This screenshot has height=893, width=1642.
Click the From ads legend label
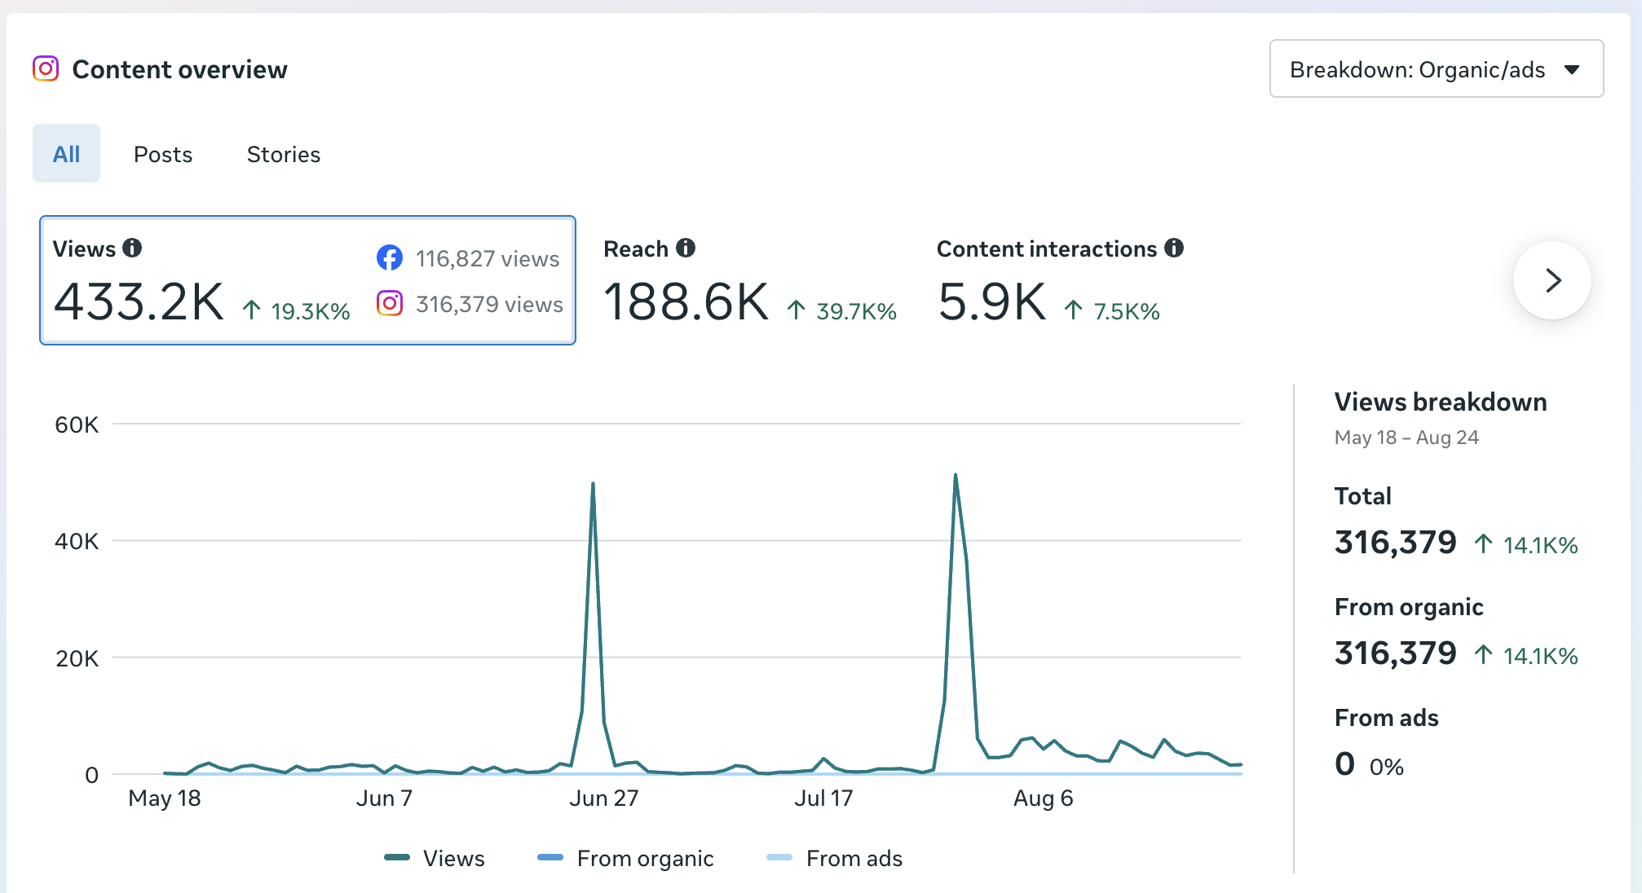click(854, 858)
